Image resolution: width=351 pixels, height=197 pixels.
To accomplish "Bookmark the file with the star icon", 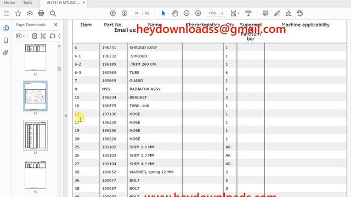I will (x=18, y=13).
